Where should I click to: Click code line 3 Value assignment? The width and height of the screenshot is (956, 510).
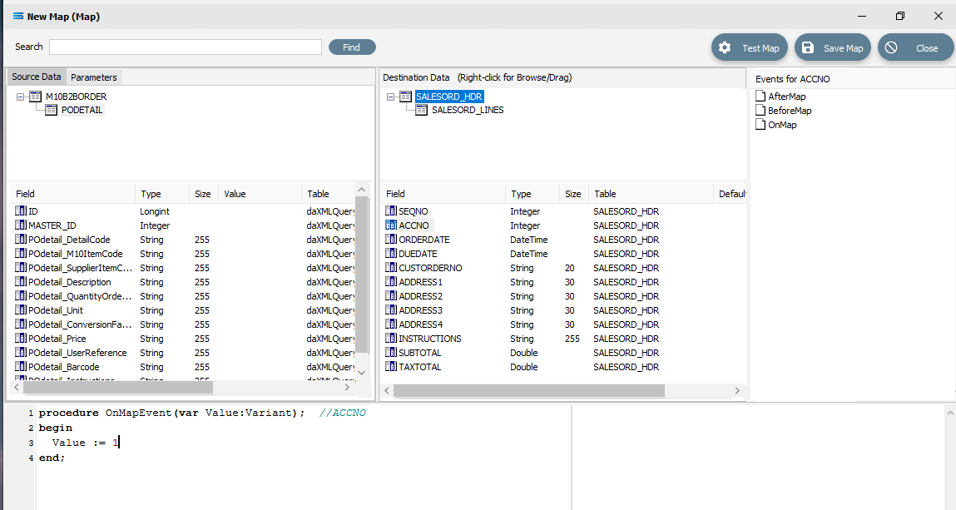point(86,443)
